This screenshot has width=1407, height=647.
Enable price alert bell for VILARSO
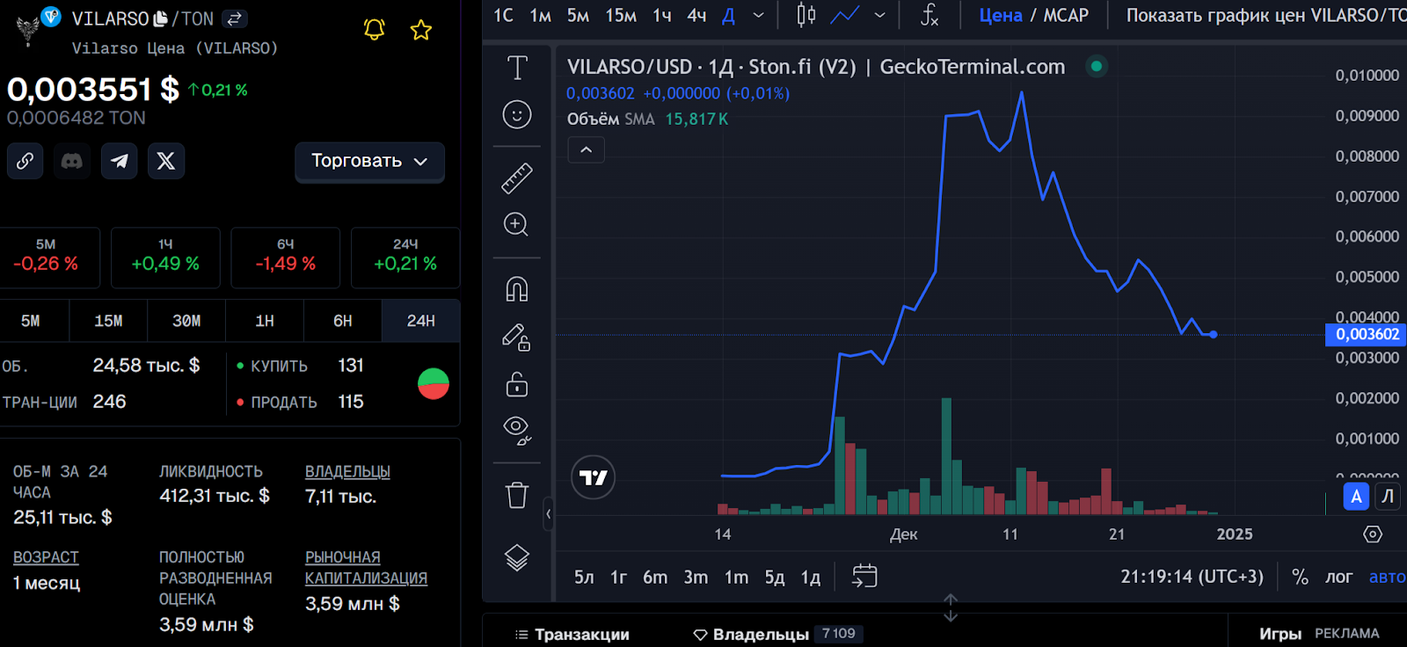375,29
